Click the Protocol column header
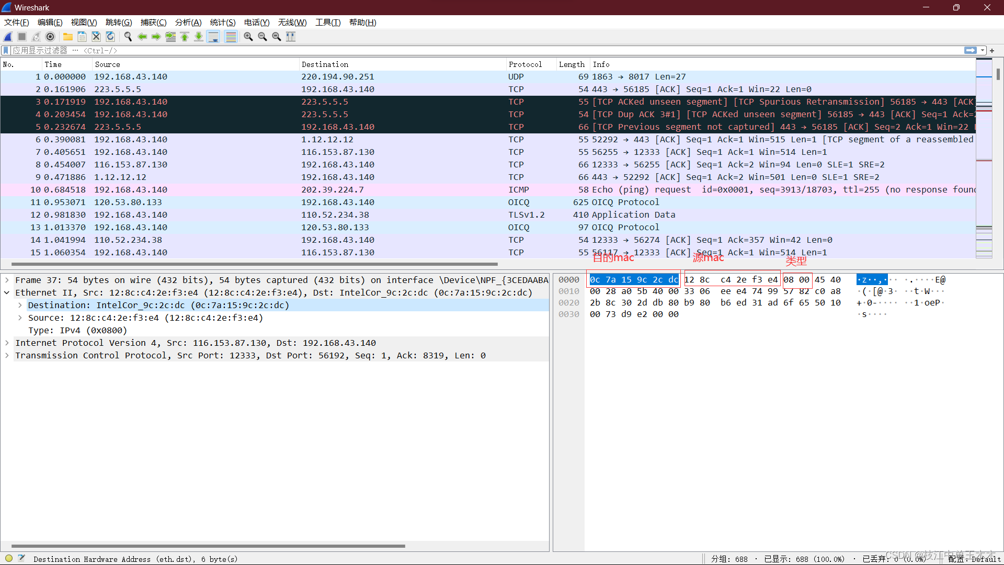 [525, 64]
